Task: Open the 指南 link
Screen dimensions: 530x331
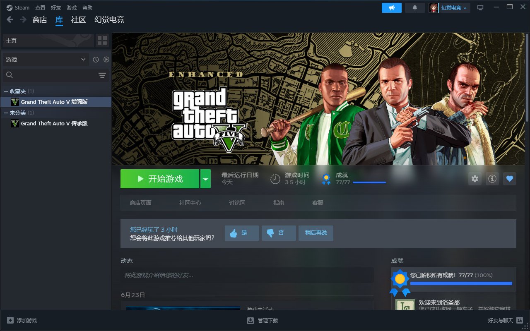Action: click(279, 203)
